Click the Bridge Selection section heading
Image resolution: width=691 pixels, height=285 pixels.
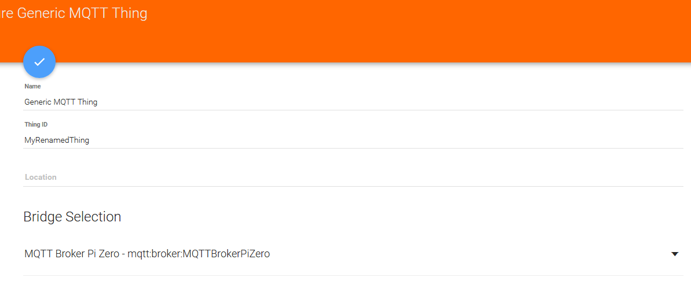point(72,217)
